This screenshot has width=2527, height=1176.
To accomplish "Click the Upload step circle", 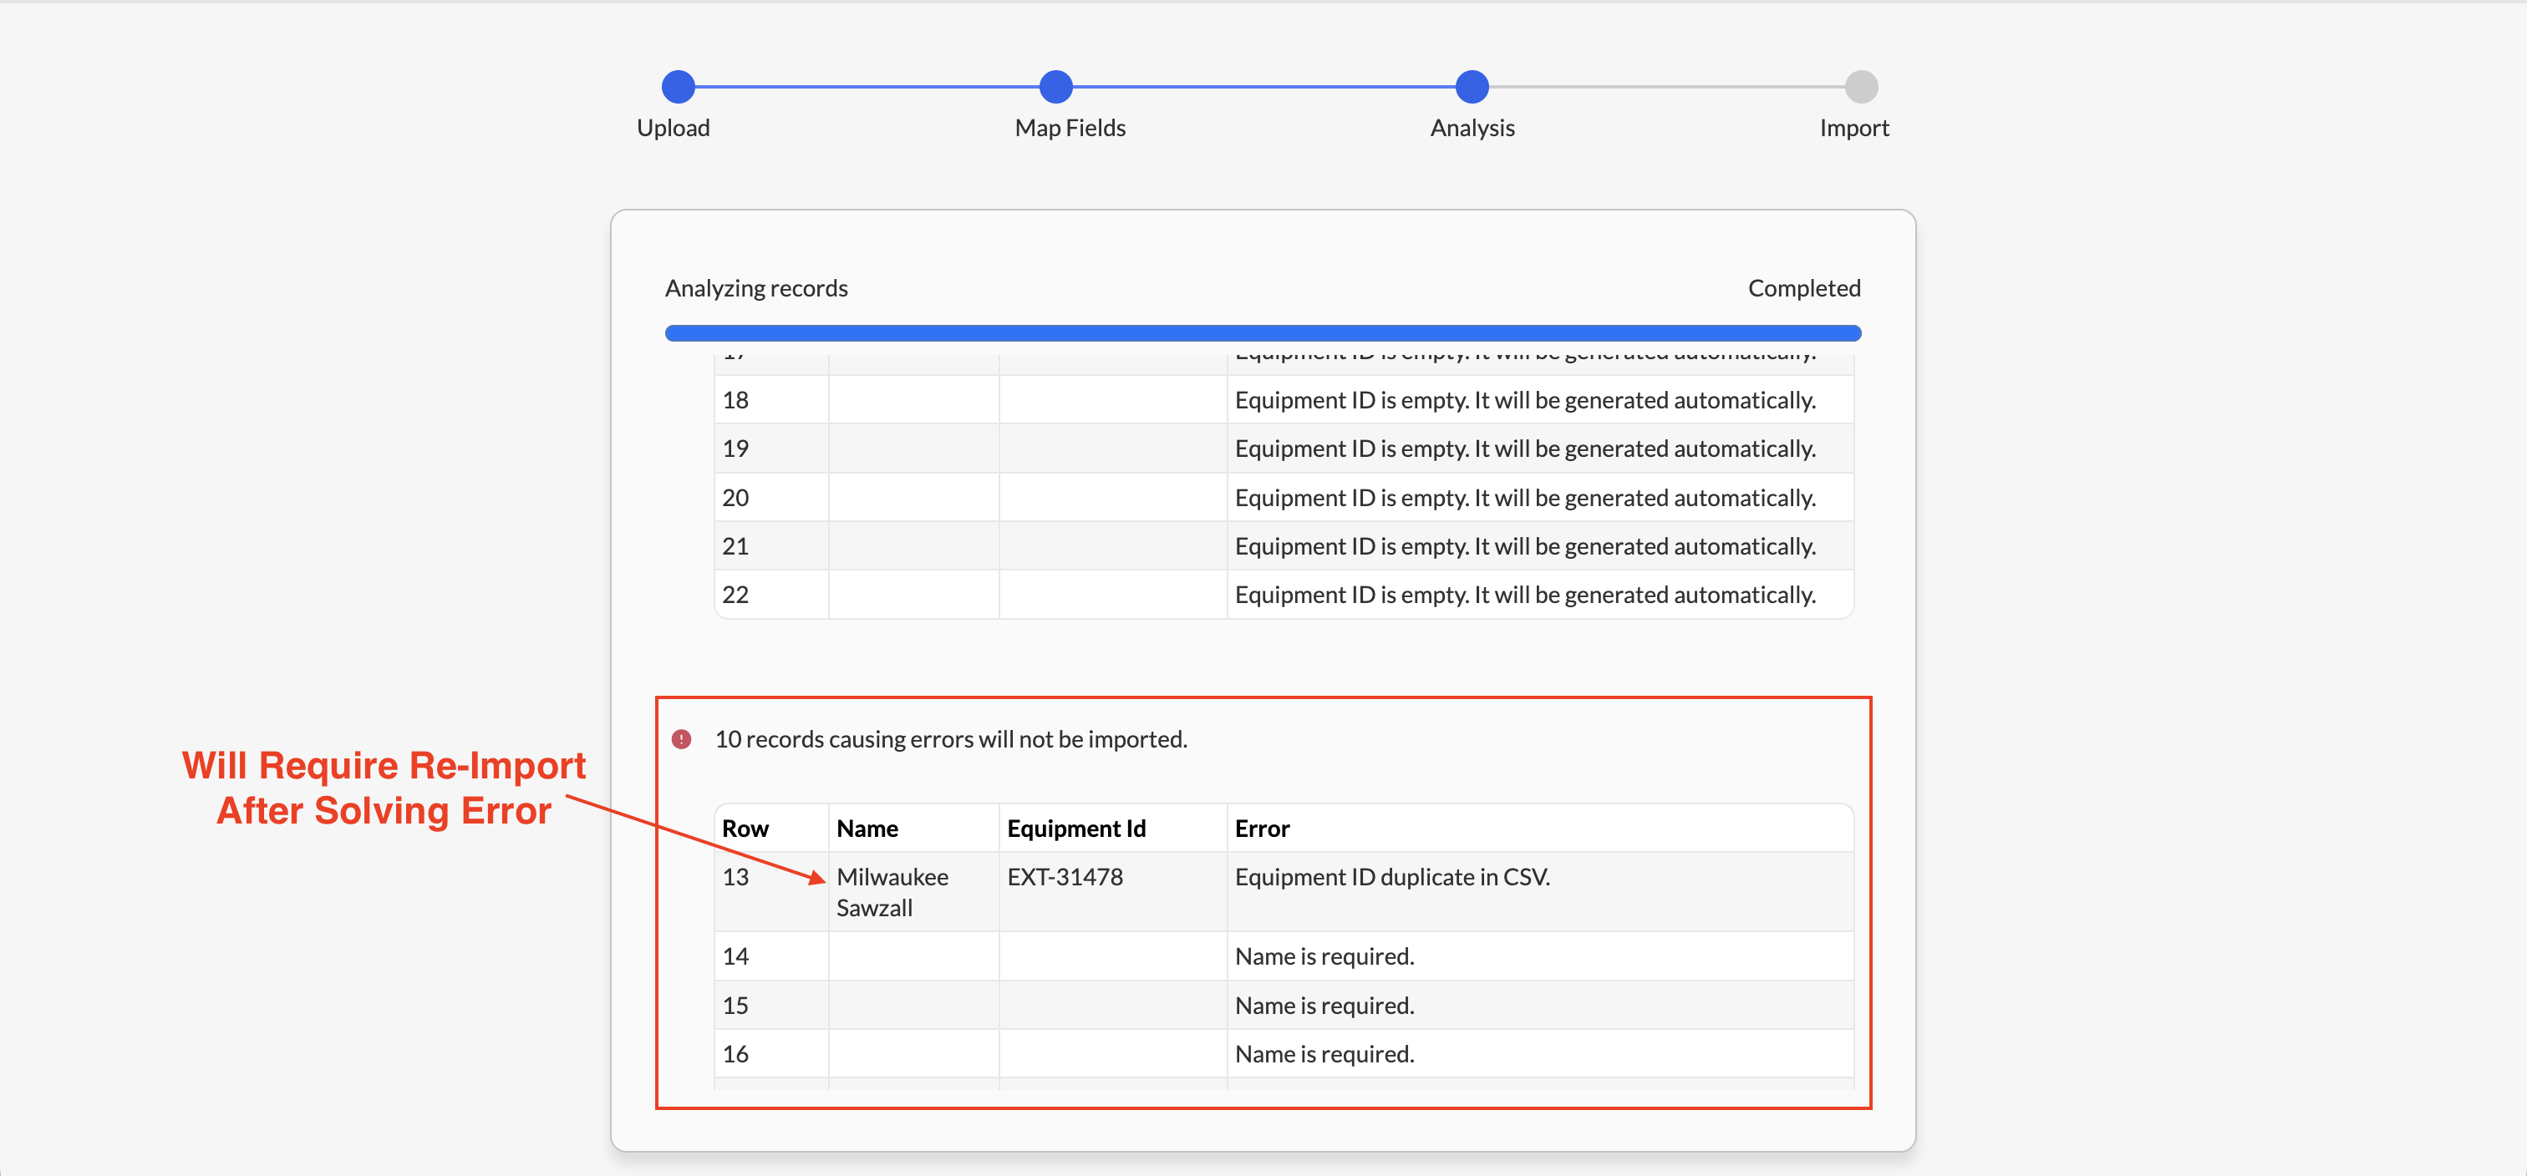I will pos(678,86).
